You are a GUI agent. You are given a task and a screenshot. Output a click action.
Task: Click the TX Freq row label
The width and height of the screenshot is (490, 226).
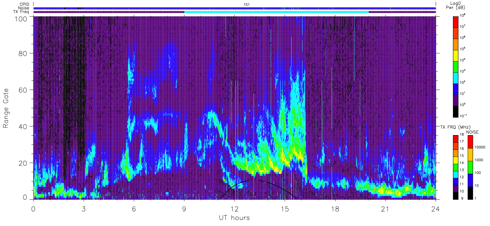(20, 12)
